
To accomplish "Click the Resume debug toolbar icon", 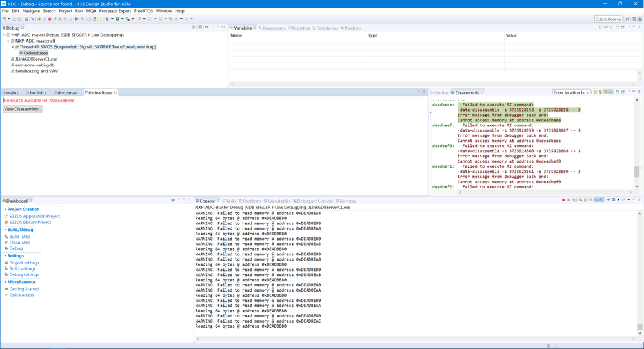I will (x=39, y=19).
